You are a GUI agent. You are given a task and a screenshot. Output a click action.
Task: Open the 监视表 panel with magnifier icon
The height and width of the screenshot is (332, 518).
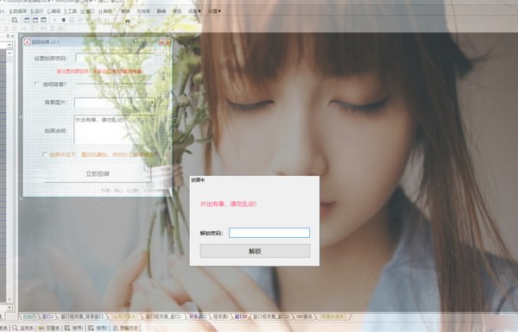23,328
